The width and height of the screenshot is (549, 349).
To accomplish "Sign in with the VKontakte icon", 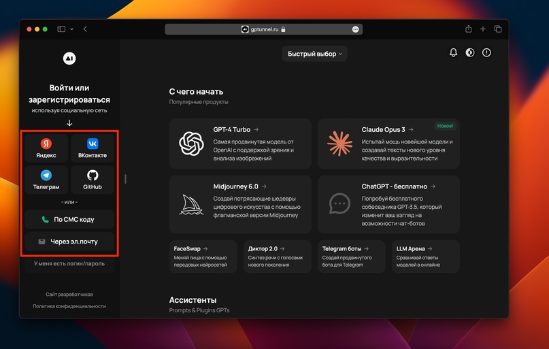I will tap(93, 144).
